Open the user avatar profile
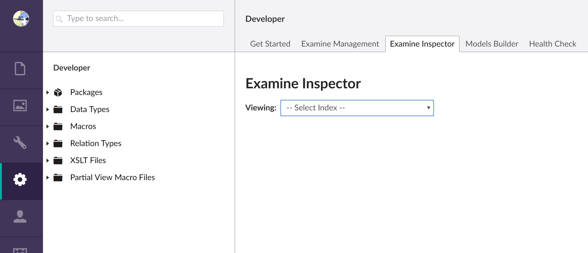The width and height of the screenshot is (588, 253). (x=21, y=19)
